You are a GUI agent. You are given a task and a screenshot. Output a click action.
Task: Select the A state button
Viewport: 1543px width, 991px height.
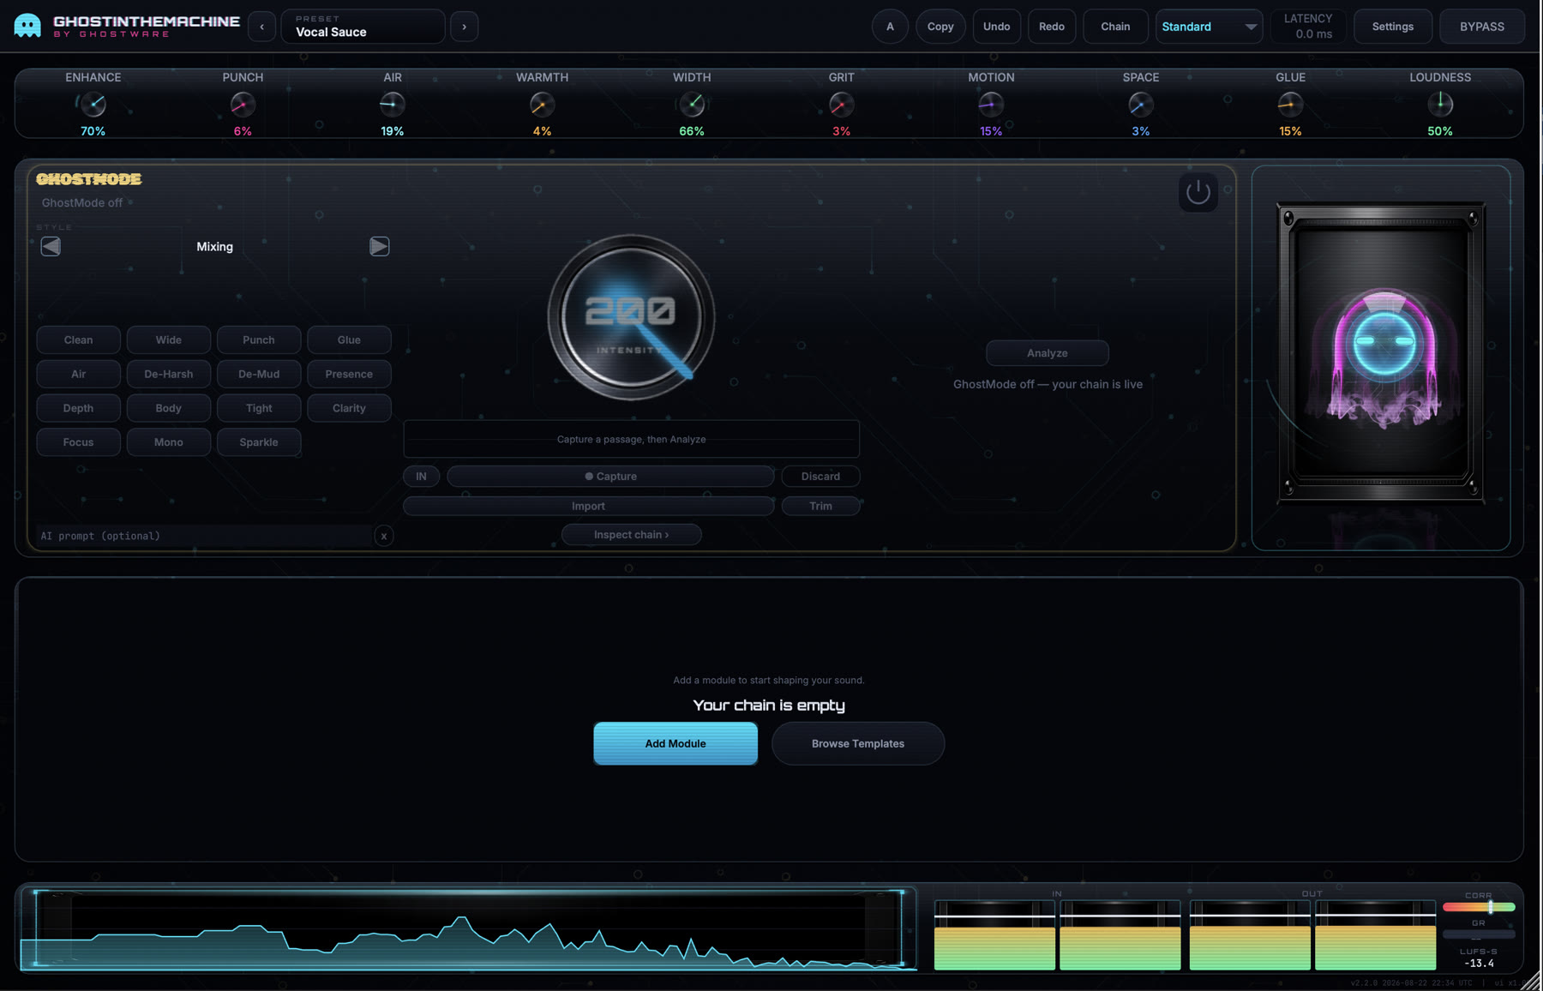890,27
